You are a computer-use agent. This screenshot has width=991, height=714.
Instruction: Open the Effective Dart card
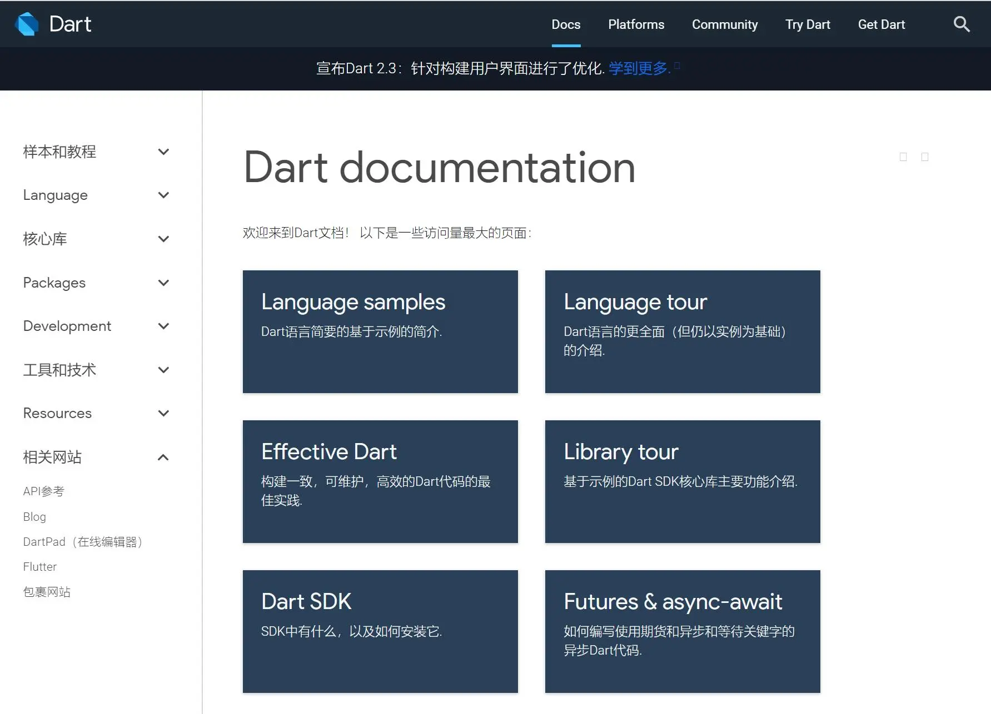tap(380, 481)
